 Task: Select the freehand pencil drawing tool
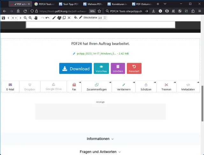[54, 18]
